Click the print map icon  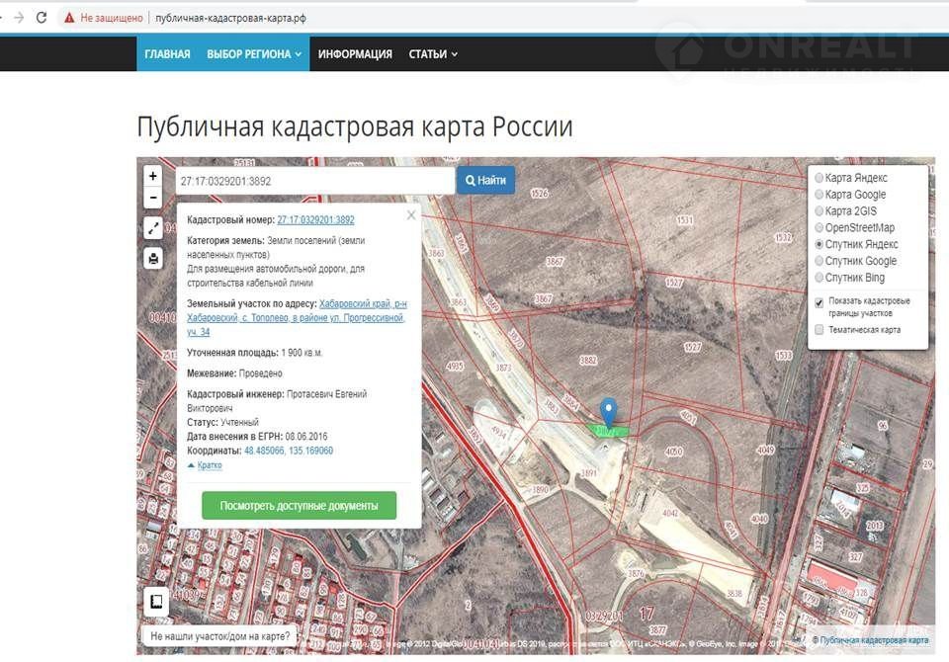click(152, 259)
